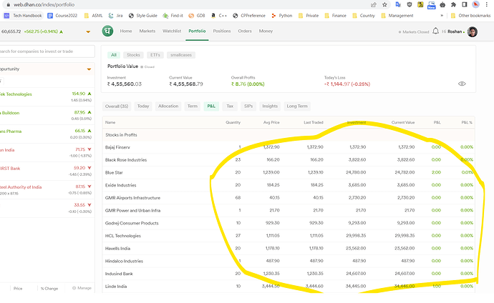Go to Home nav tab
Screen dimensions: 494x303
tap(126, 31)
